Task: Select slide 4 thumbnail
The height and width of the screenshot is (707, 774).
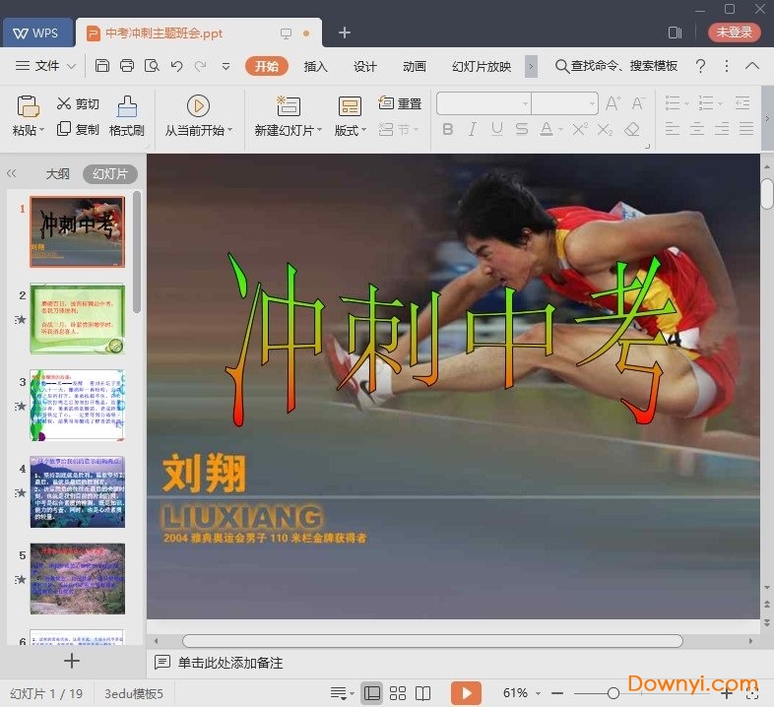Action: (78, 491)
